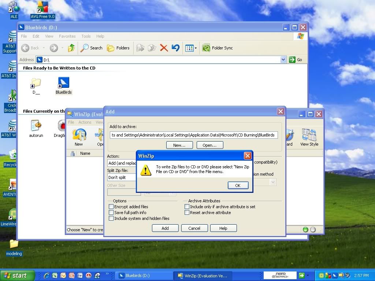
Task: Cancel the Add dialog
Action: pyautogui.click(x=194, y=228)
